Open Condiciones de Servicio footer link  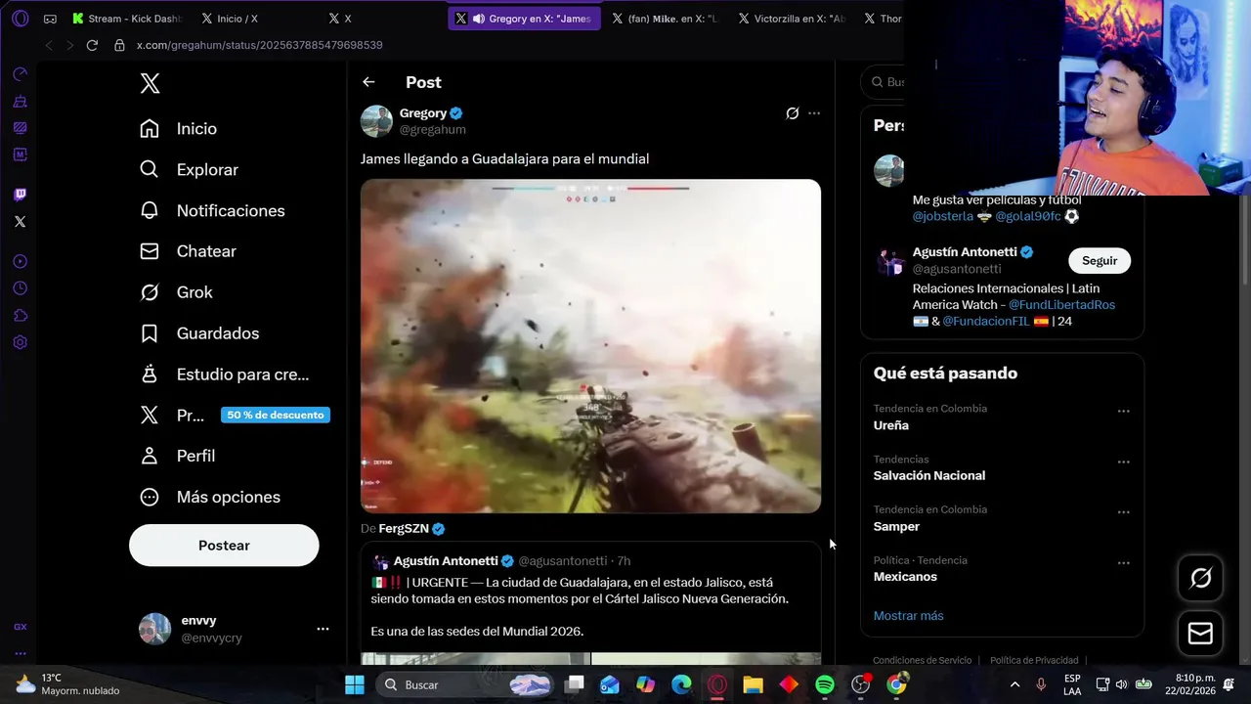(x=922, y=661)
